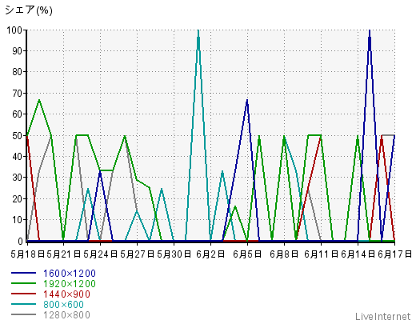Click the 1440×900 legend label
The width and height of the screenshot is (416, 324).
tap(66, 294)
